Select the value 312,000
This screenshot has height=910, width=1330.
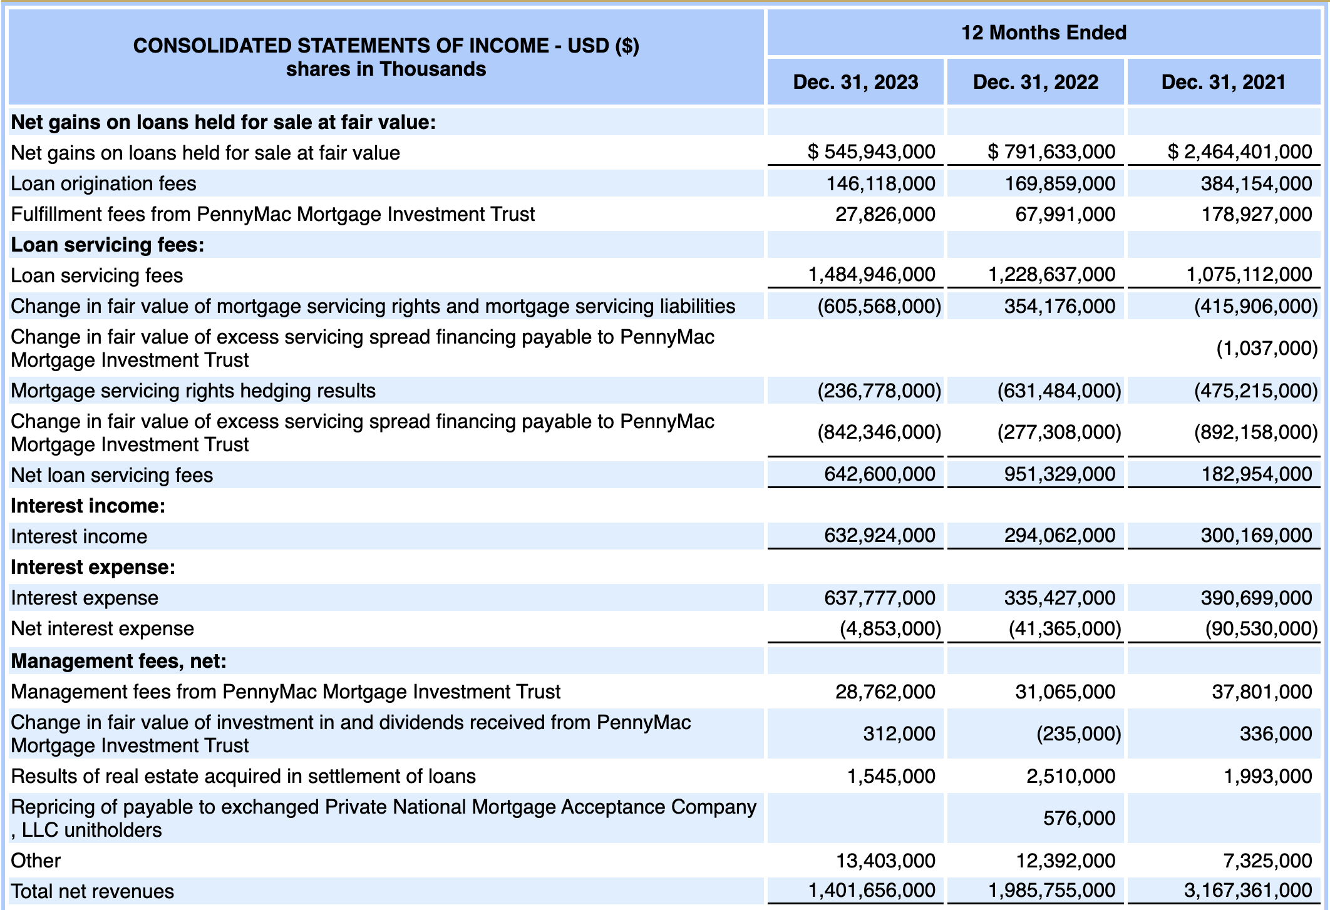coord(899,734)
